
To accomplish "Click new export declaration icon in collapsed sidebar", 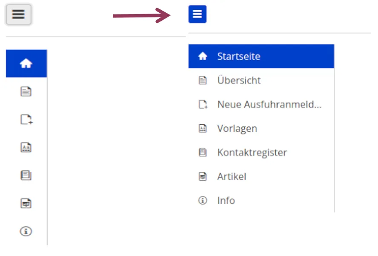I will [26, 120].
